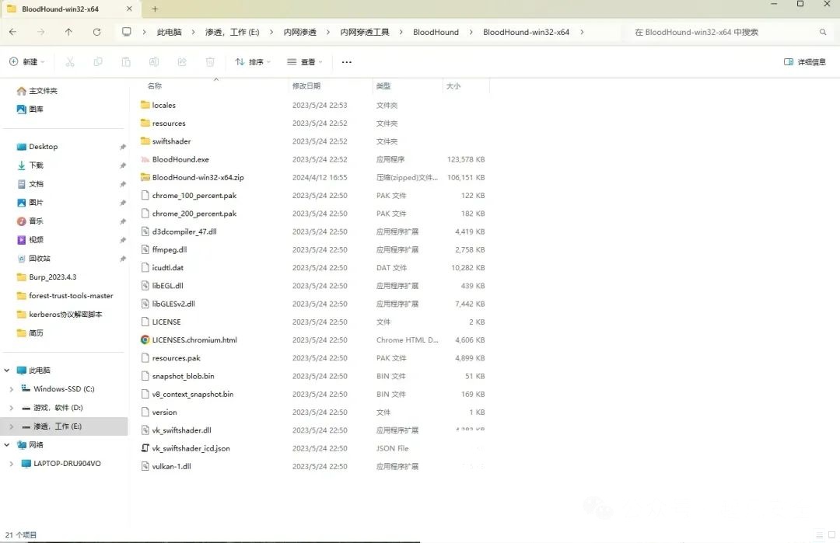Expand 游戏, 软件 (D:) drive node
The width and height of the screenshot is (840, 543).
(x=11, y=408)
